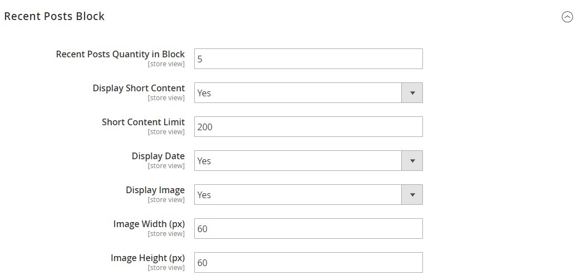Screen dimensions: 581x280
Task: Click the Display Image label text
Action: point(155,190)
